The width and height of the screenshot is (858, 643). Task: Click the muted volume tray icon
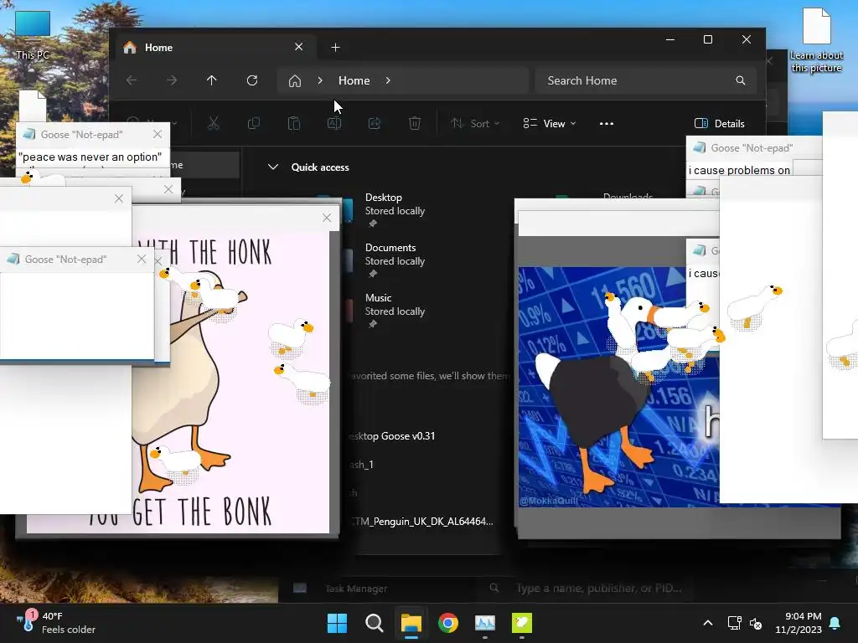[x=756, y=623]
